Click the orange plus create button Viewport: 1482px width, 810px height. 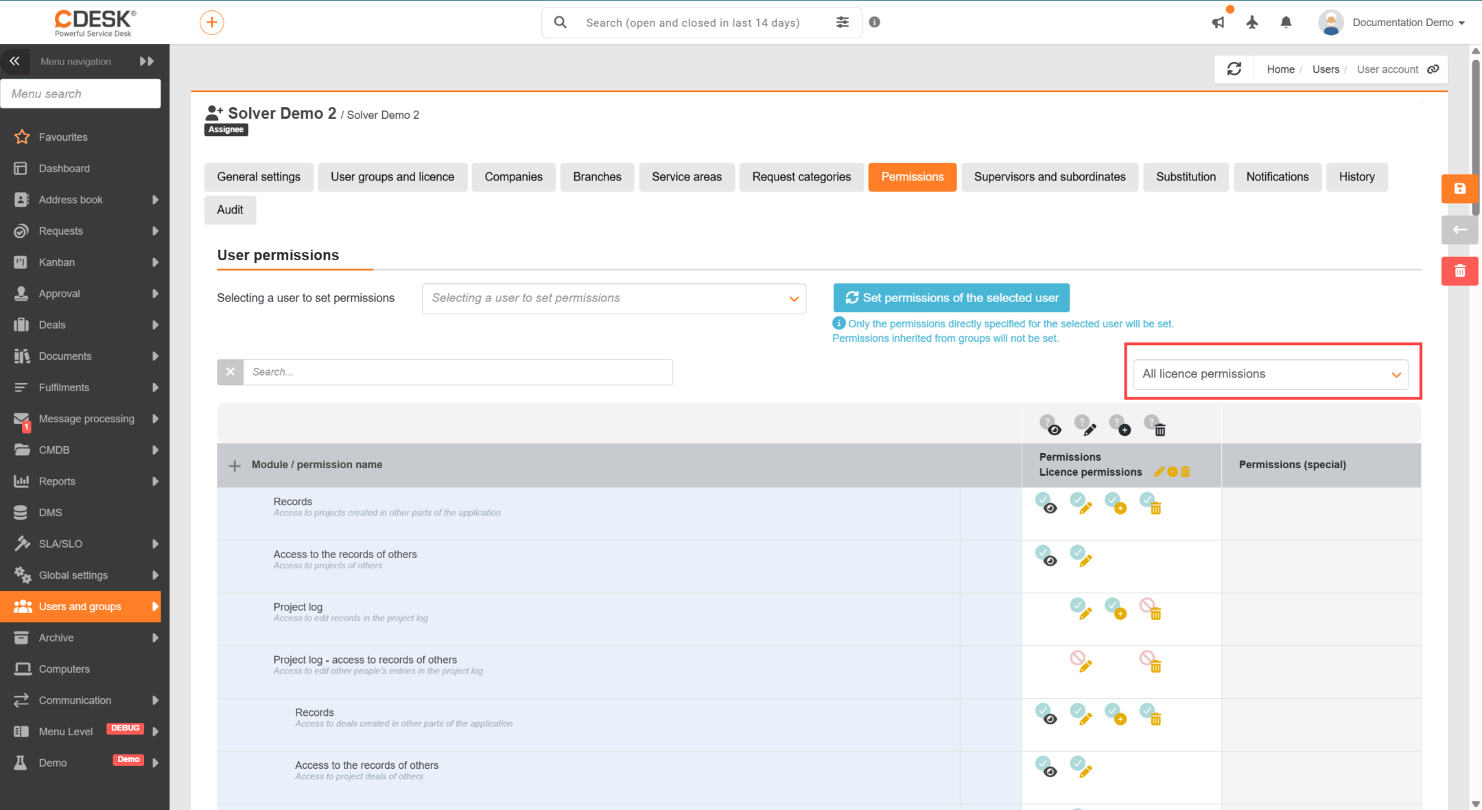tap(211, 23)
